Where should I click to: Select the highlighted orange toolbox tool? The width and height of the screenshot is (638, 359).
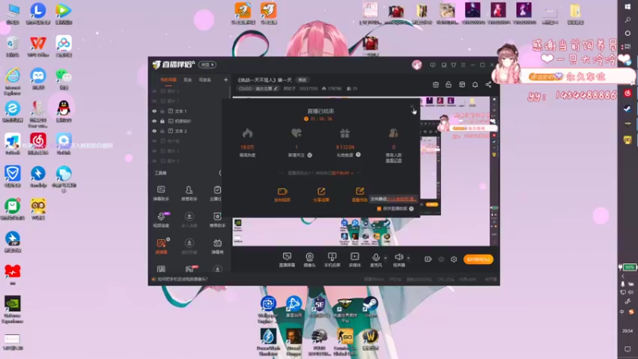point(161,247)
